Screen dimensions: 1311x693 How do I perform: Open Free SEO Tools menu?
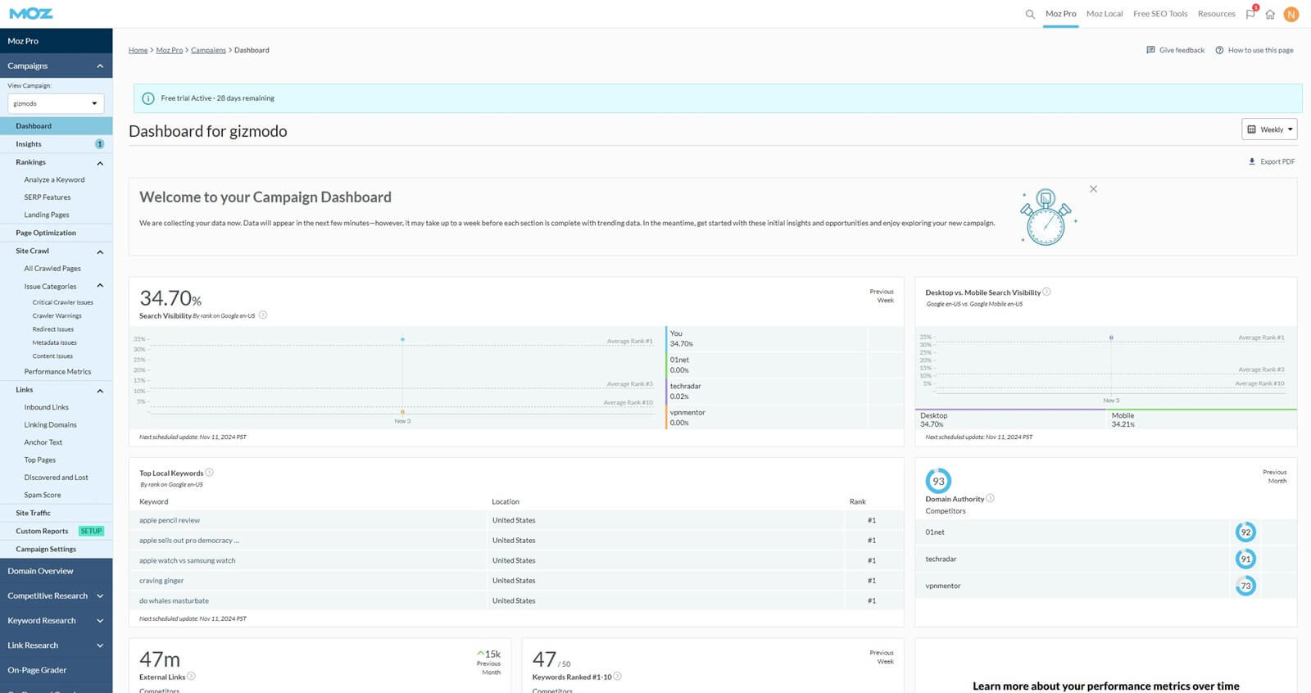pos(1160,14)
